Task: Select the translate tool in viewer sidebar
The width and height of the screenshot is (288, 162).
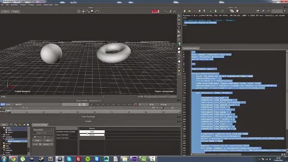Action: pos(179,23)
